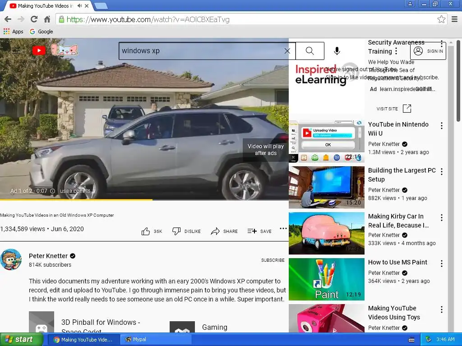Screen dimensions: 462x346
Task: Open Making Kirby Car In Real Life title
Action: coord(398,221)
